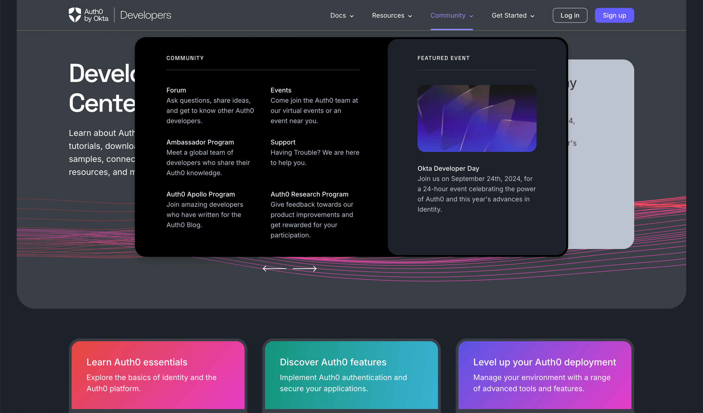Viewport: 703px width, 413px height.
Task: Open the Auth0 Apollo Program link
Action: 201,194
